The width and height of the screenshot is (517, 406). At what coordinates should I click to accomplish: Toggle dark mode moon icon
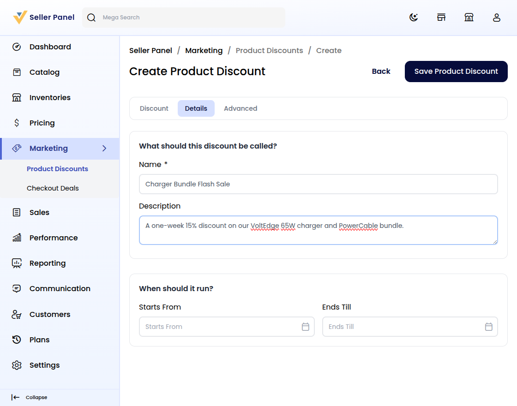coord(414,18)
